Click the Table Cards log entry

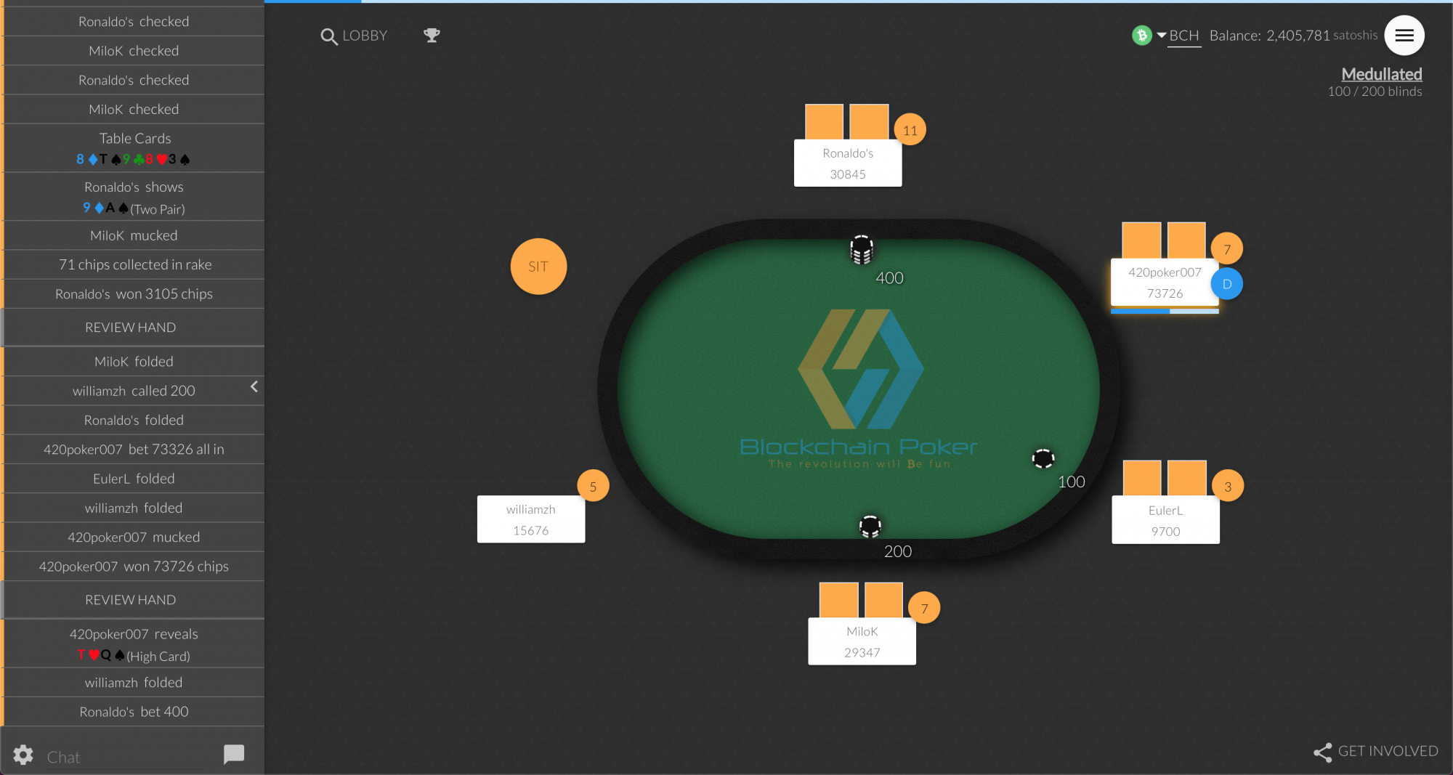tap(134, 148)
